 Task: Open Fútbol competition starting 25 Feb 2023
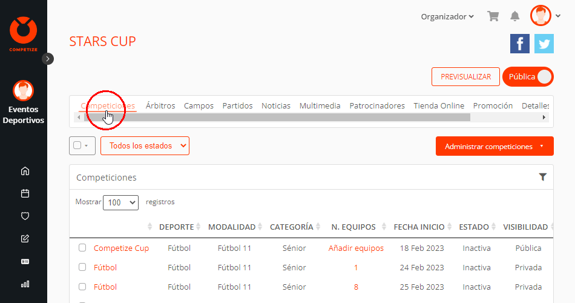click(x=105, y=287)
